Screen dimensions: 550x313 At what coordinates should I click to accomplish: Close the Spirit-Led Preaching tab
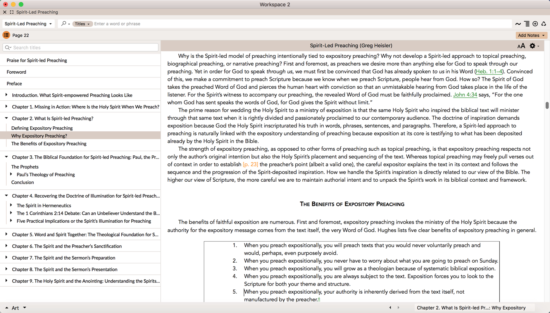click(5, 12)
